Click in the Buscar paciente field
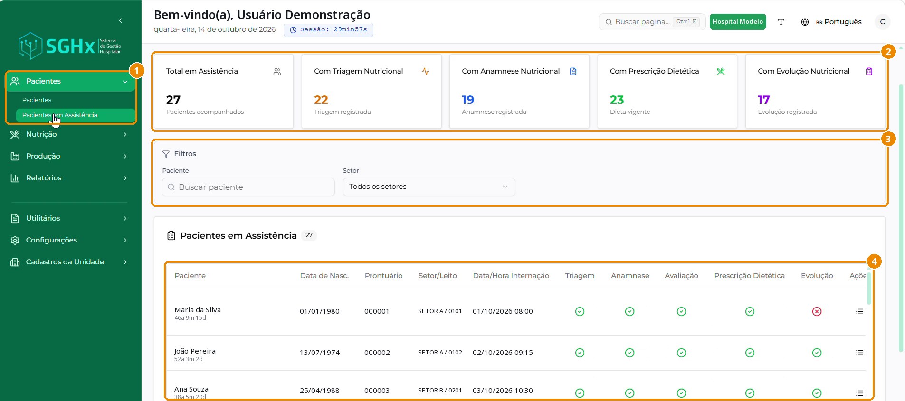905x401 pixels. click(248, 187)
